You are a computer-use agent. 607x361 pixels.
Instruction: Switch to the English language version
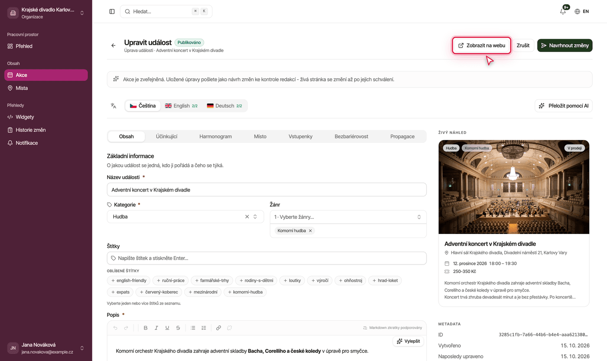tap(181, 106)
